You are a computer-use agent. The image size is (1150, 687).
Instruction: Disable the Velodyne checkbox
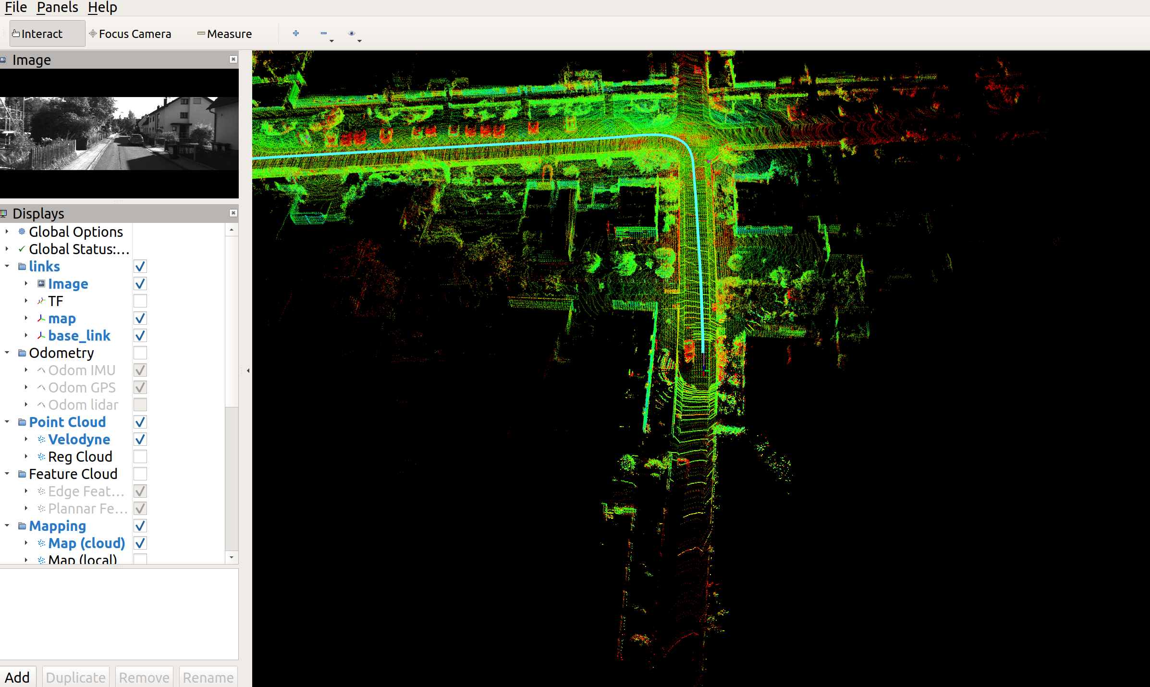click(x=140, y=439)
